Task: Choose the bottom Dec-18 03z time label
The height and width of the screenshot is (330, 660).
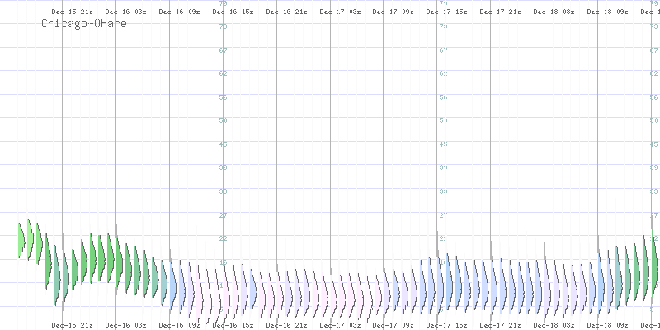Action: tap(554, 325)
